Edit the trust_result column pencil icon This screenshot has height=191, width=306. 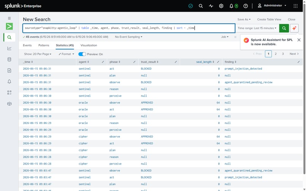[176, 62]
